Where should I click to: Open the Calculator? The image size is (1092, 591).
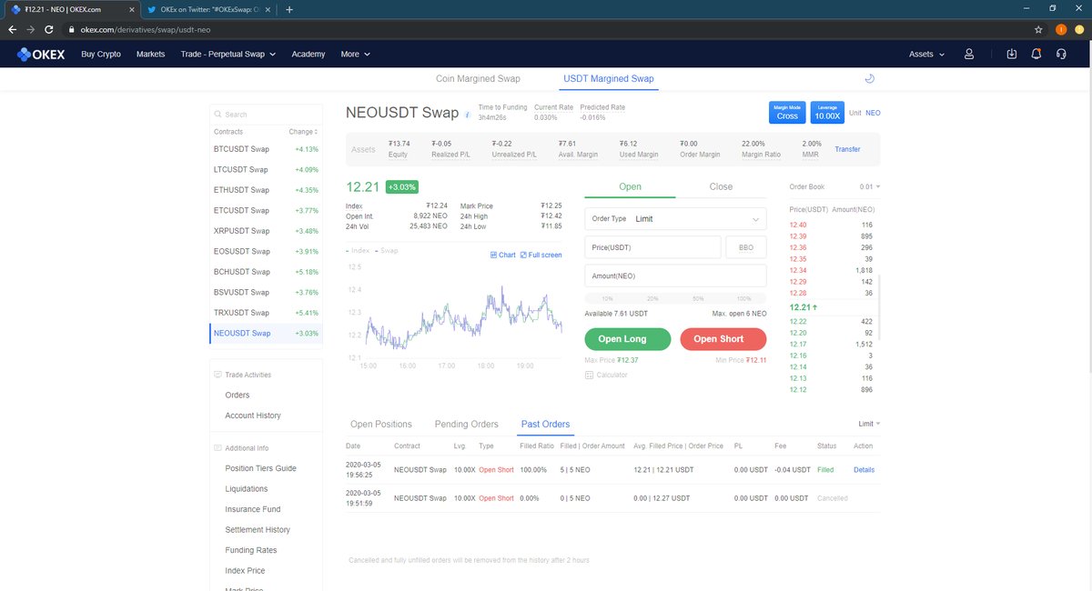[x=605, y=375]
